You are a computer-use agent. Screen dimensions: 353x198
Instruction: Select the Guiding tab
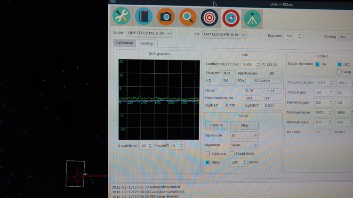point(146,43)
